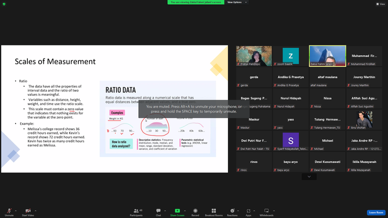Viewport: 388px width, 218px height.
Task: Select the Dwi Putri Nur Falah tile
Action: 254,140
